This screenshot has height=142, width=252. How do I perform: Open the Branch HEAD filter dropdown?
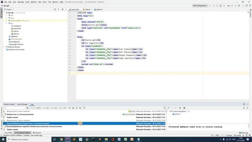(x=36, y=108)
